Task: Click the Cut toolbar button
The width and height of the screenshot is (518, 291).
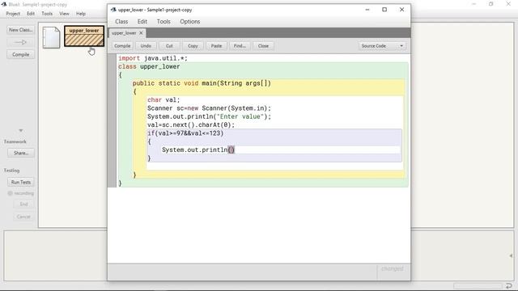Action: [169, 46]
